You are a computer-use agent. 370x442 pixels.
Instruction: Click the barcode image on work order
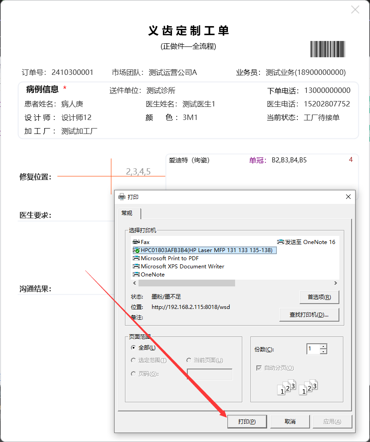[x=328, y=49]
